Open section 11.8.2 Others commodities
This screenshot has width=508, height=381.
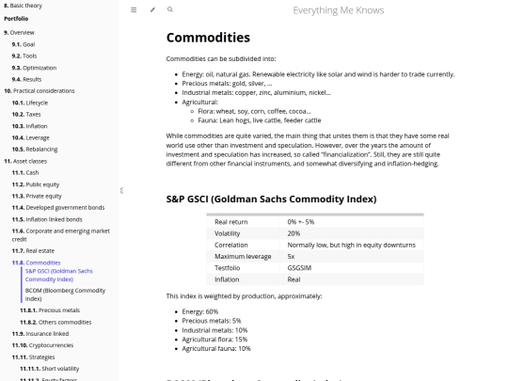pyautogui.click(x=56, y=322)
